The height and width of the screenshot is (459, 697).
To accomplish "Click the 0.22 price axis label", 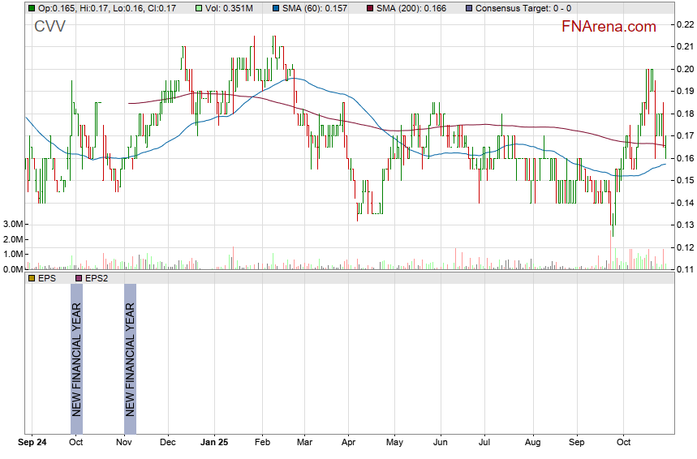I will click(x=685, y=24).
